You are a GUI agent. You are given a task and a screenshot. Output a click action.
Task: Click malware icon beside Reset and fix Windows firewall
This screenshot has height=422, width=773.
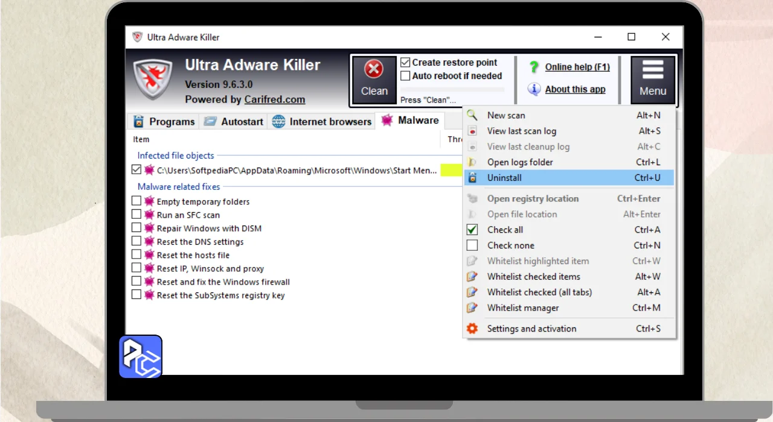(149, 281)
